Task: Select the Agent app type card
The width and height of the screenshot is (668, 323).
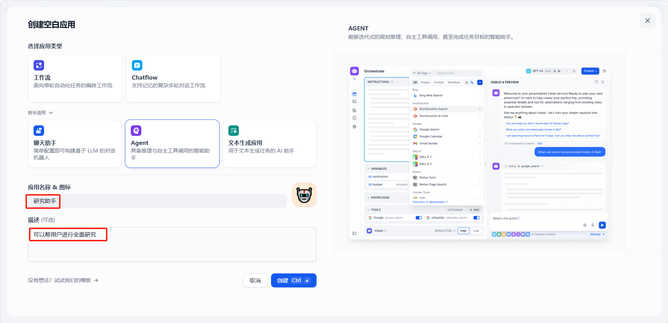Action: (x=172, y=144)
